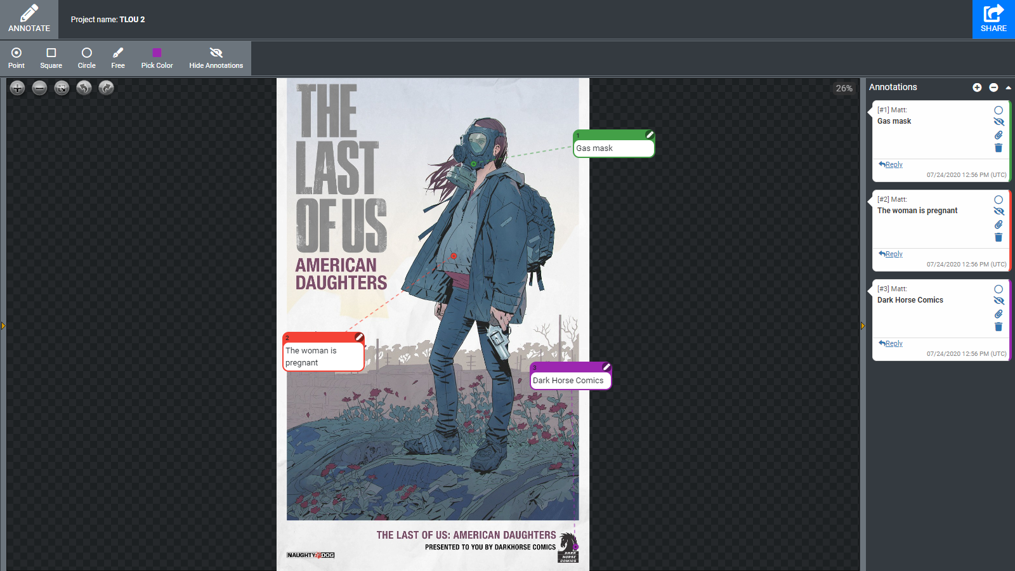Select the Square annotation tool
Image resolution: width=1015 pixels, height=571 pixels.
click(51, 58)
